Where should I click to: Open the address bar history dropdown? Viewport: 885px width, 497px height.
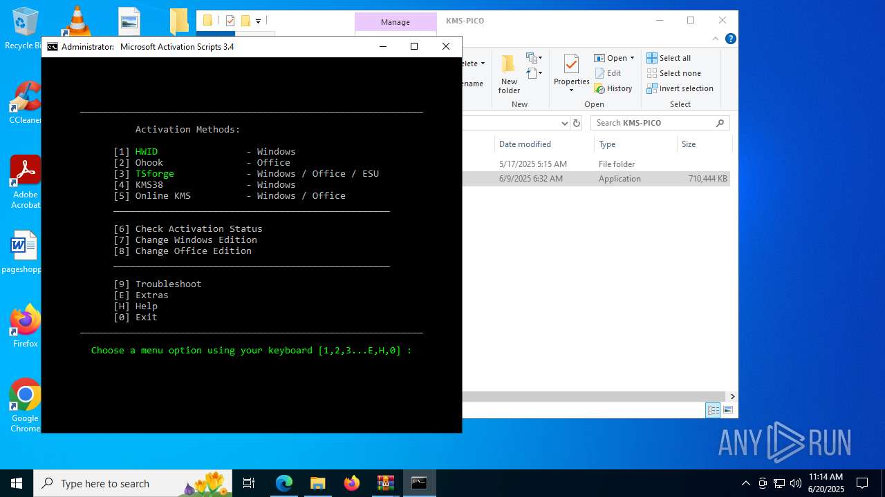pyautogui.click(x=564, y=123)
